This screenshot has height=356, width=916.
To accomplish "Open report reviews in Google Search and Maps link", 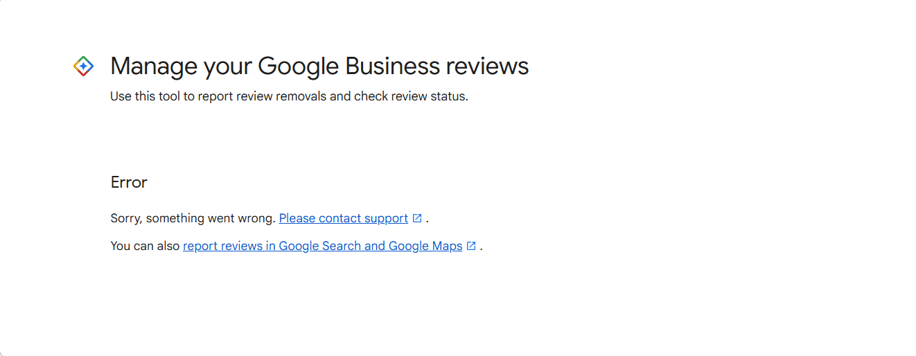I will pyautogui.click(x=323, y=246).
